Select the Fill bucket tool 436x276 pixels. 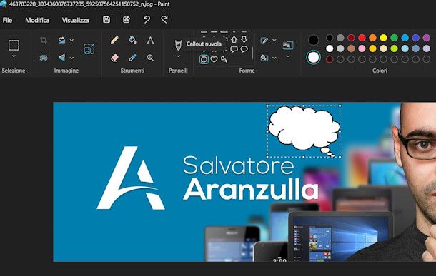[132, 40]
